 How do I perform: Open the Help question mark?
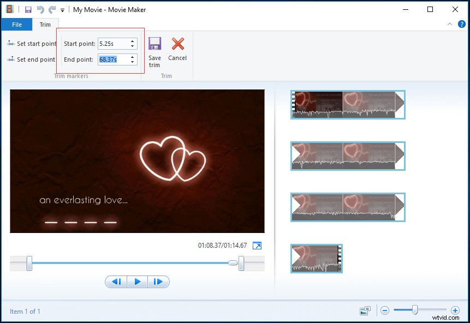point(462,23)
